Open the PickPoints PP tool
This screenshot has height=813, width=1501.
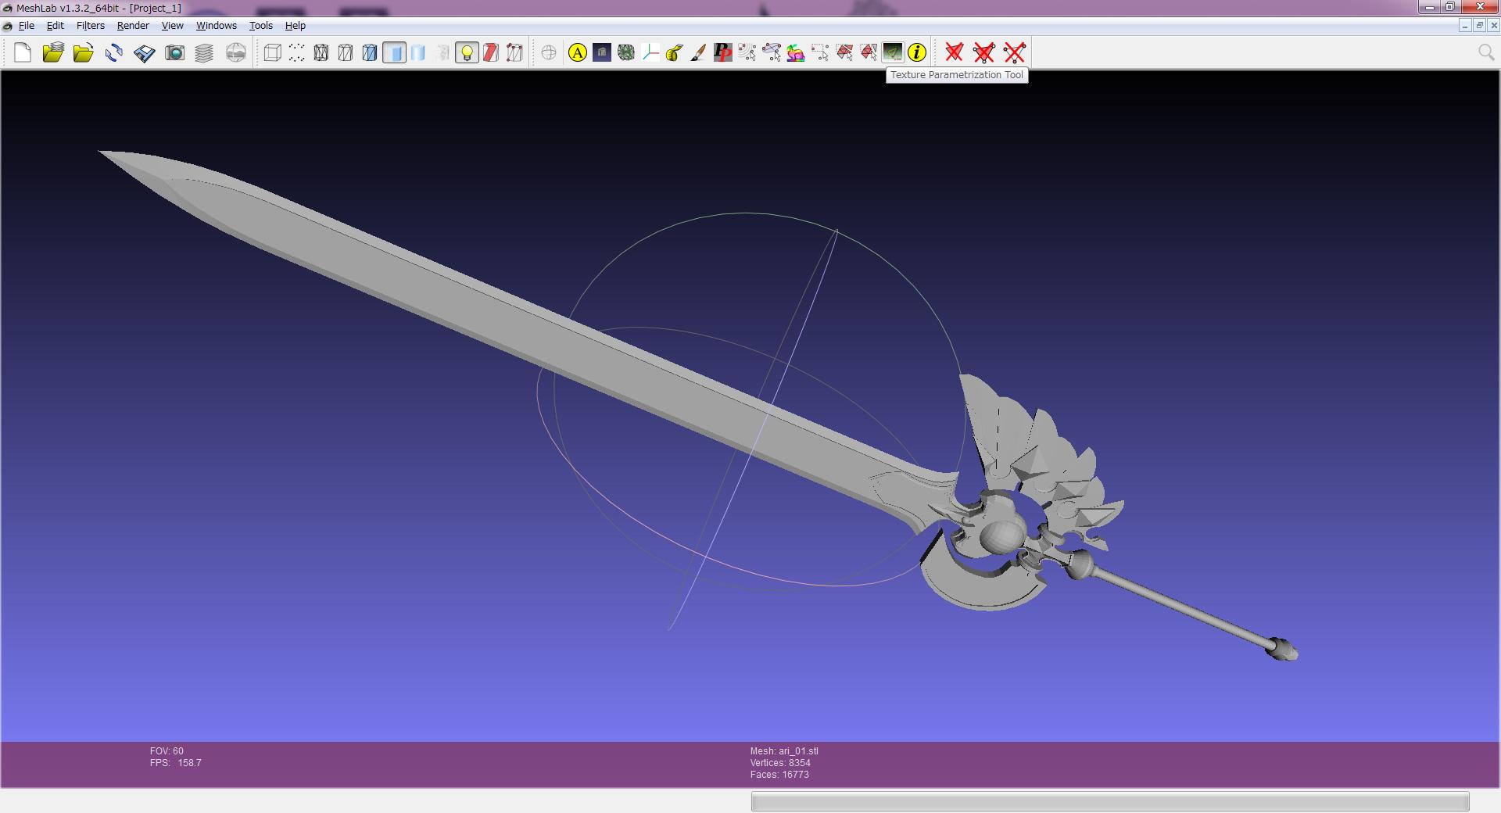coord(723,52)
